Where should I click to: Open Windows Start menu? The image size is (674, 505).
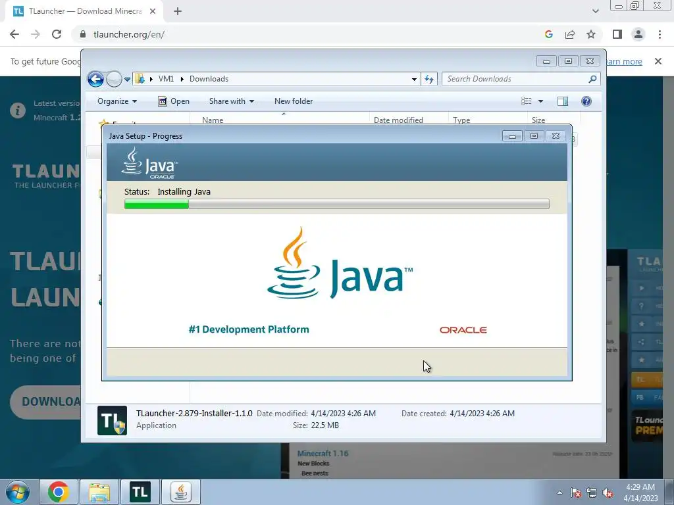pos(18,492)
